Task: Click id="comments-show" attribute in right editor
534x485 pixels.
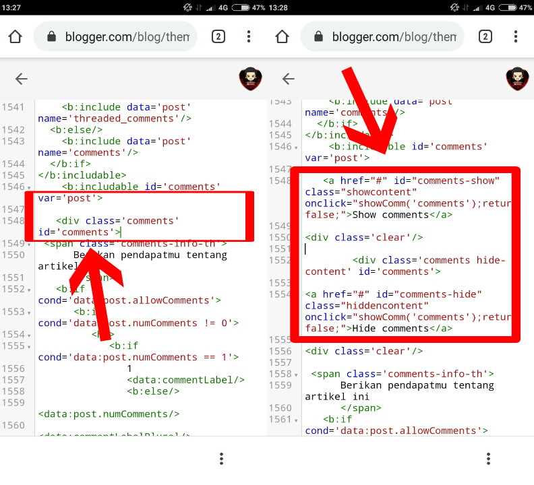Action: pos(446,181)
